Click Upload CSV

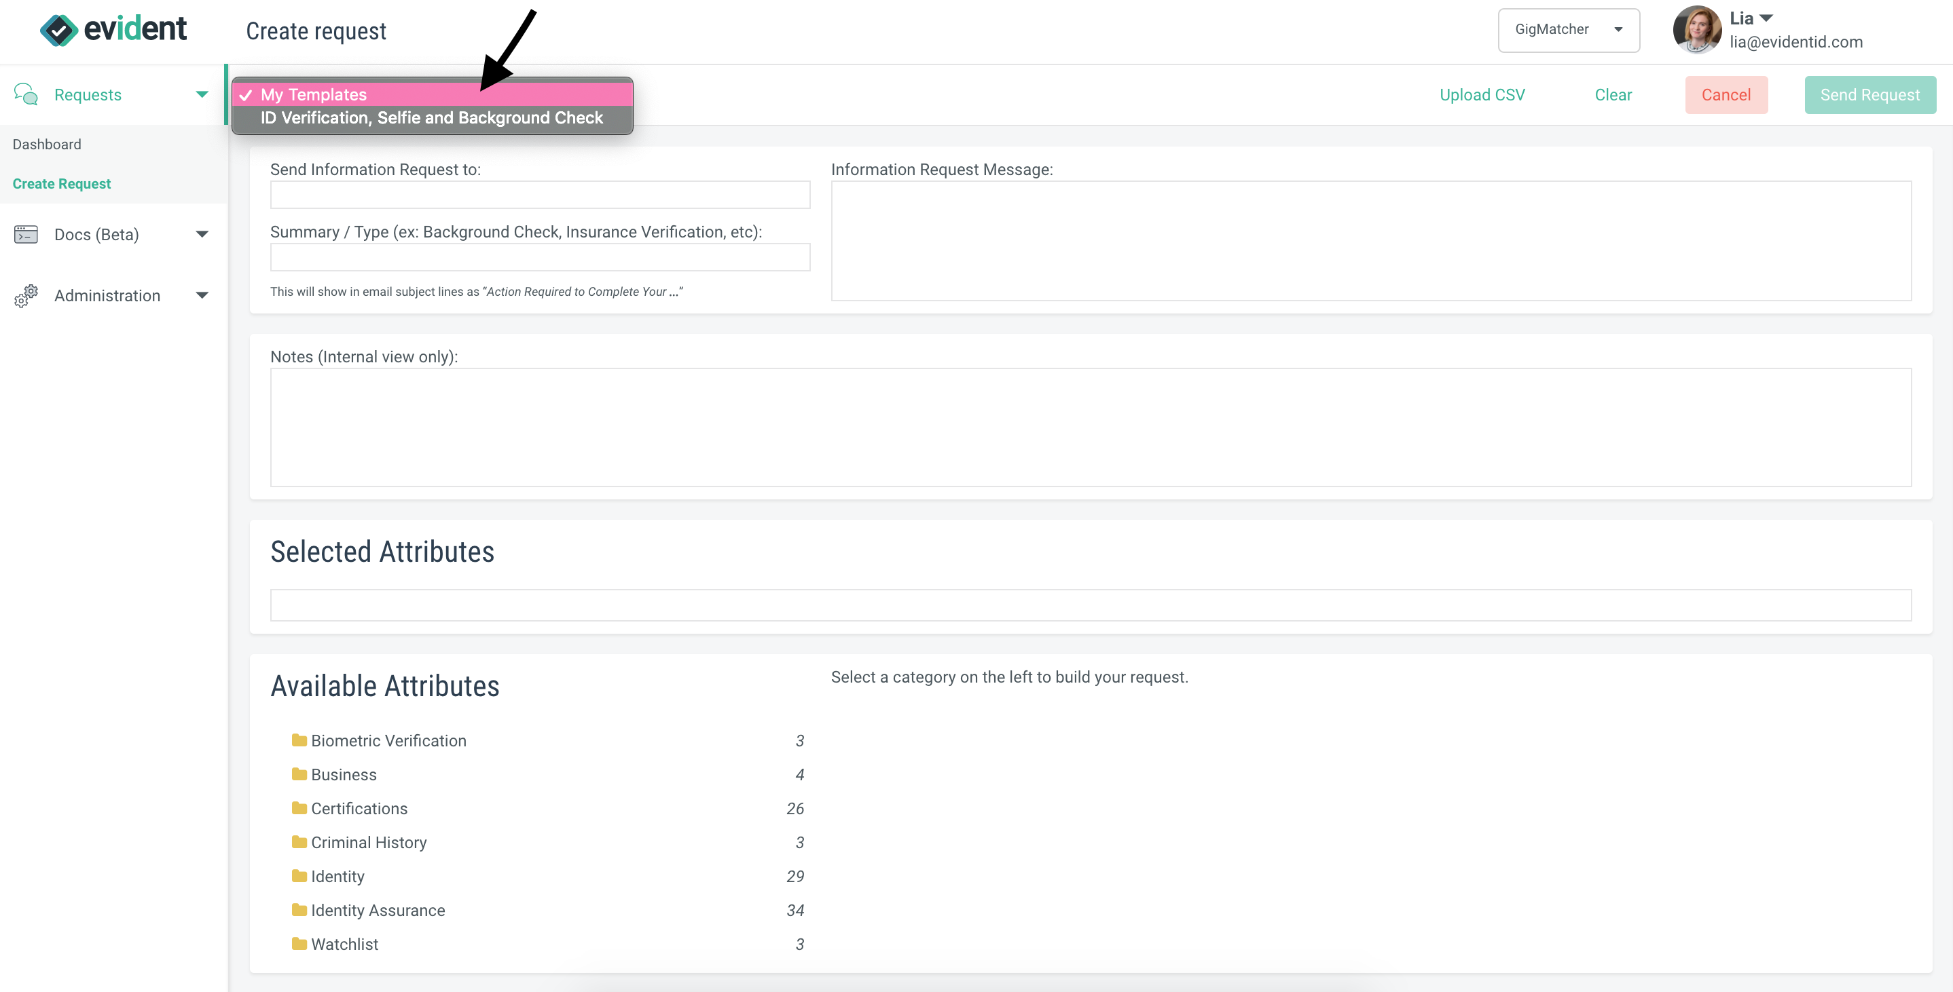(1482, 94)
